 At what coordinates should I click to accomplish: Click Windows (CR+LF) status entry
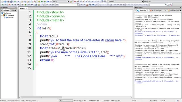pyautogui.click(x=80, y=101)
